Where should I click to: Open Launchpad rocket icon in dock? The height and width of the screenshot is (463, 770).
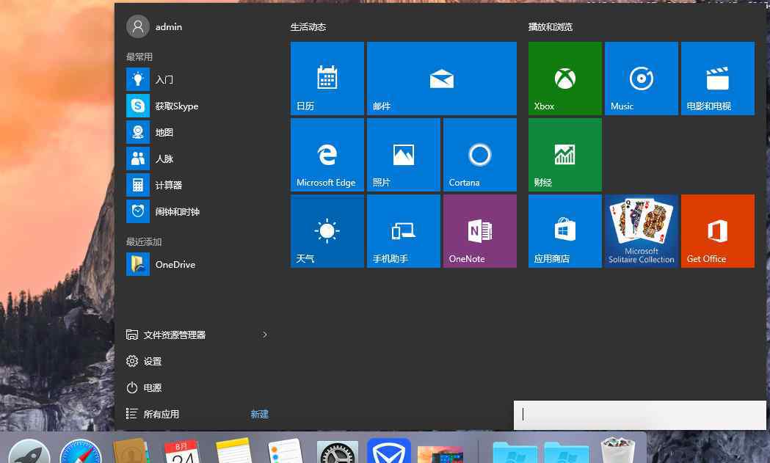pos(29,452)
